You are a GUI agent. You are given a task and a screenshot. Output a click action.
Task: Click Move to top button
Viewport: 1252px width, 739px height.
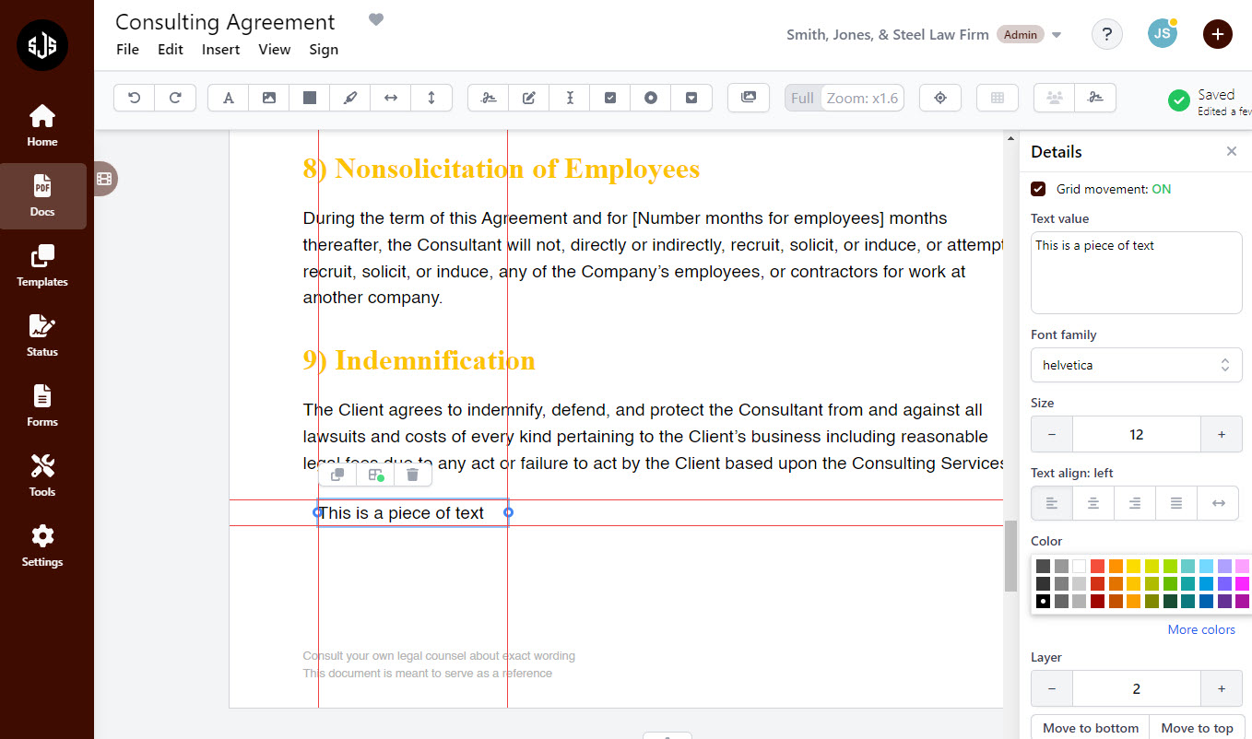click(x=1197, y=727)
